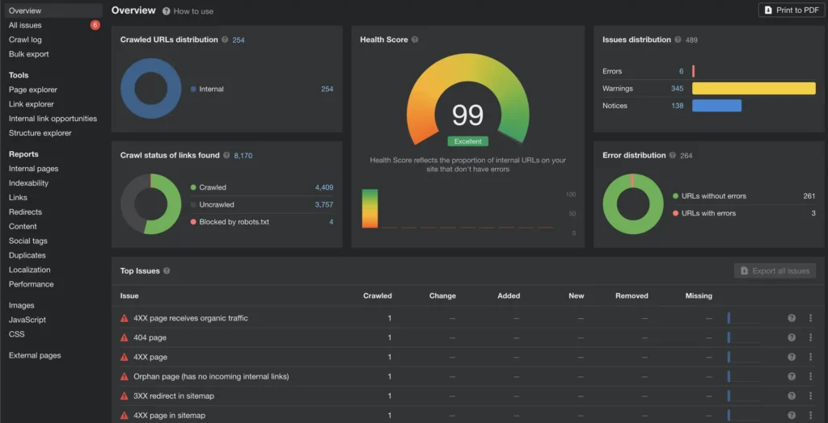Open Crawl log in sidebar
Image resolution: width=828 pixels, height=423 pixels.
[25, 40]
